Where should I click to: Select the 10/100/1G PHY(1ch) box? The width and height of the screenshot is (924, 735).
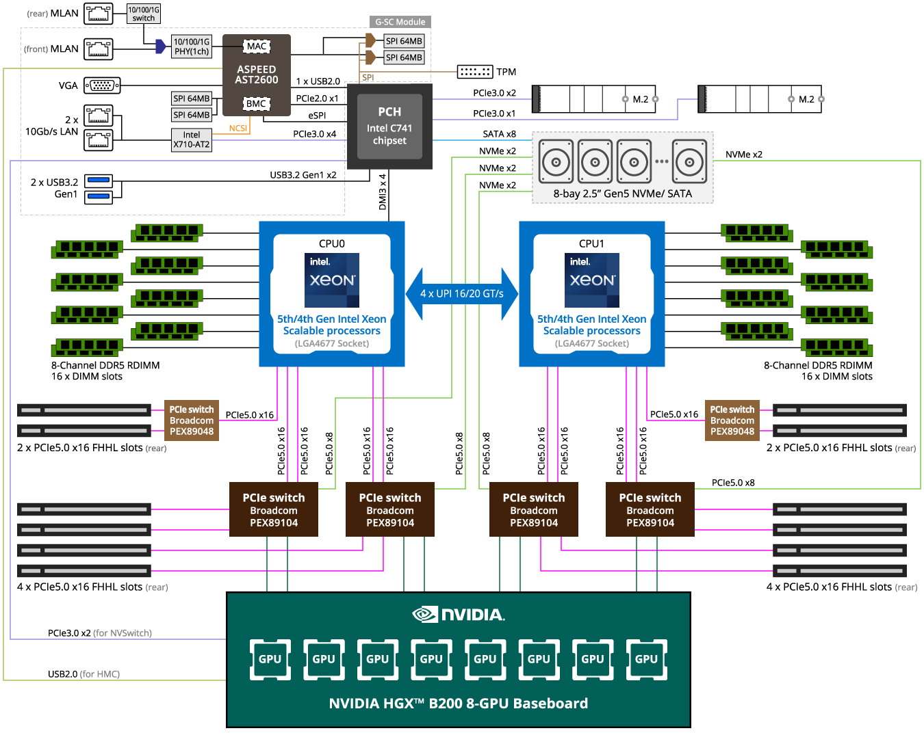[192, 46]
